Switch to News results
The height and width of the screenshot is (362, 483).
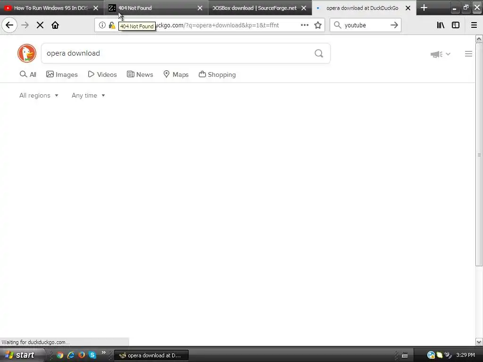click(140, 74)
